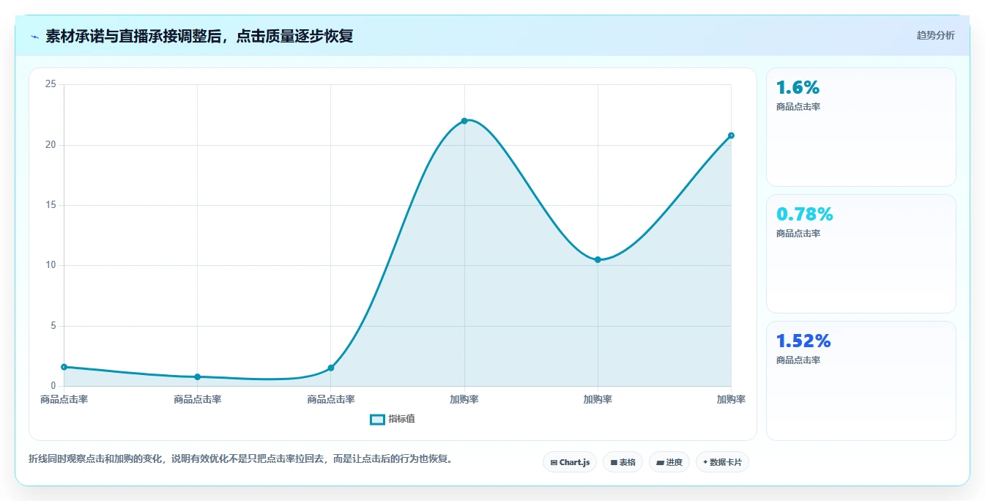The width and height of the screenshot is (985, 501).
Task: Click the chart peak data point near 22
Action: (x=464, y=121)
